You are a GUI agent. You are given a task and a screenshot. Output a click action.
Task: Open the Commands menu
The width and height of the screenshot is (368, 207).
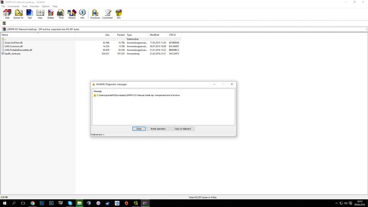click(13, 6)
